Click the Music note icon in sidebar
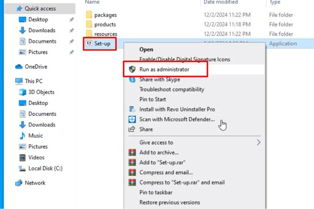 click(x=22, y=136)
